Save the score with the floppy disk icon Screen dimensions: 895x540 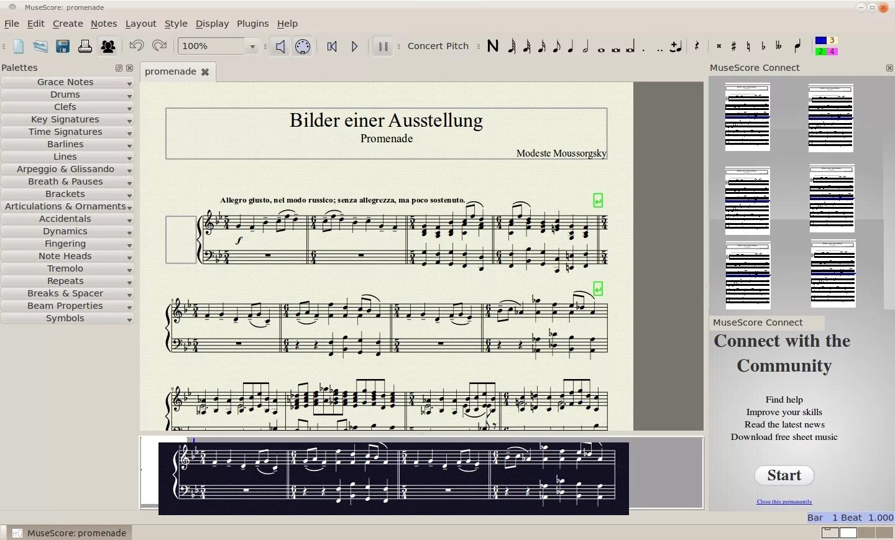(63, 46)
